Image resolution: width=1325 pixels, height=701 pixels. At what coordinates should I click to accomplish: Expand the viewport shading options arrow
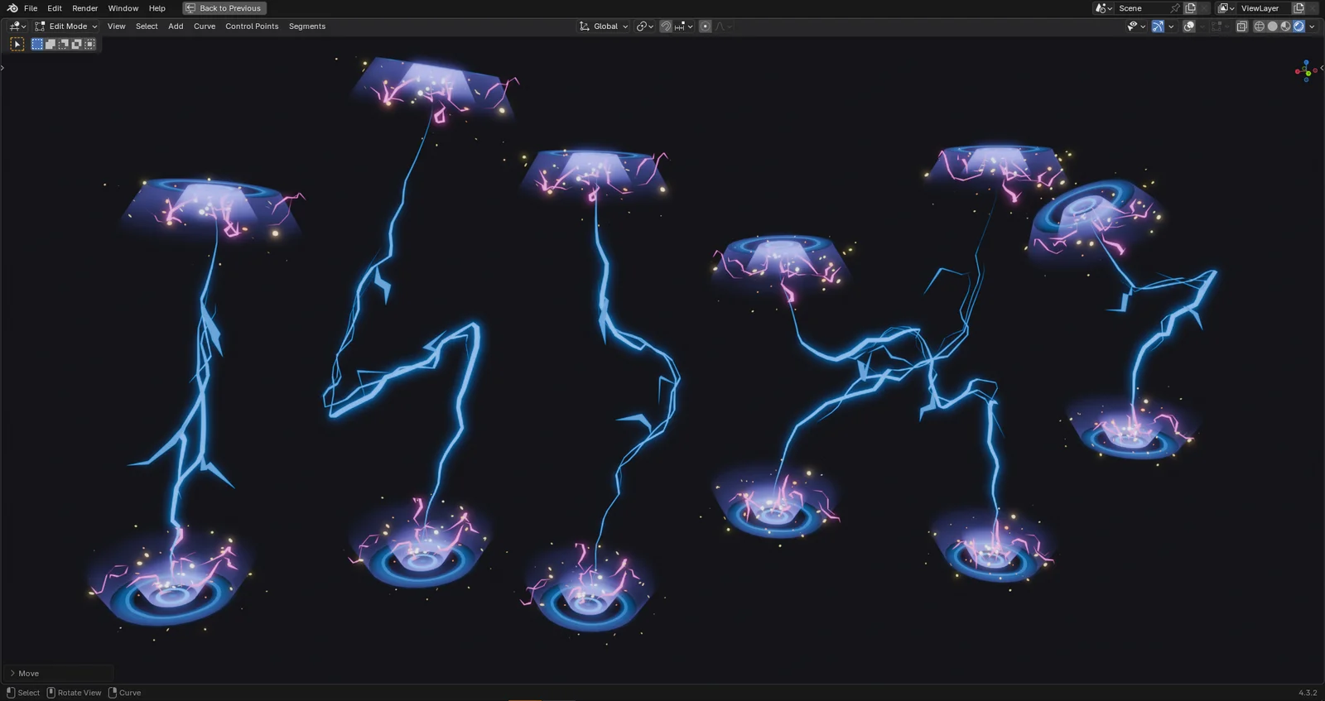[x=1313, y=26]
